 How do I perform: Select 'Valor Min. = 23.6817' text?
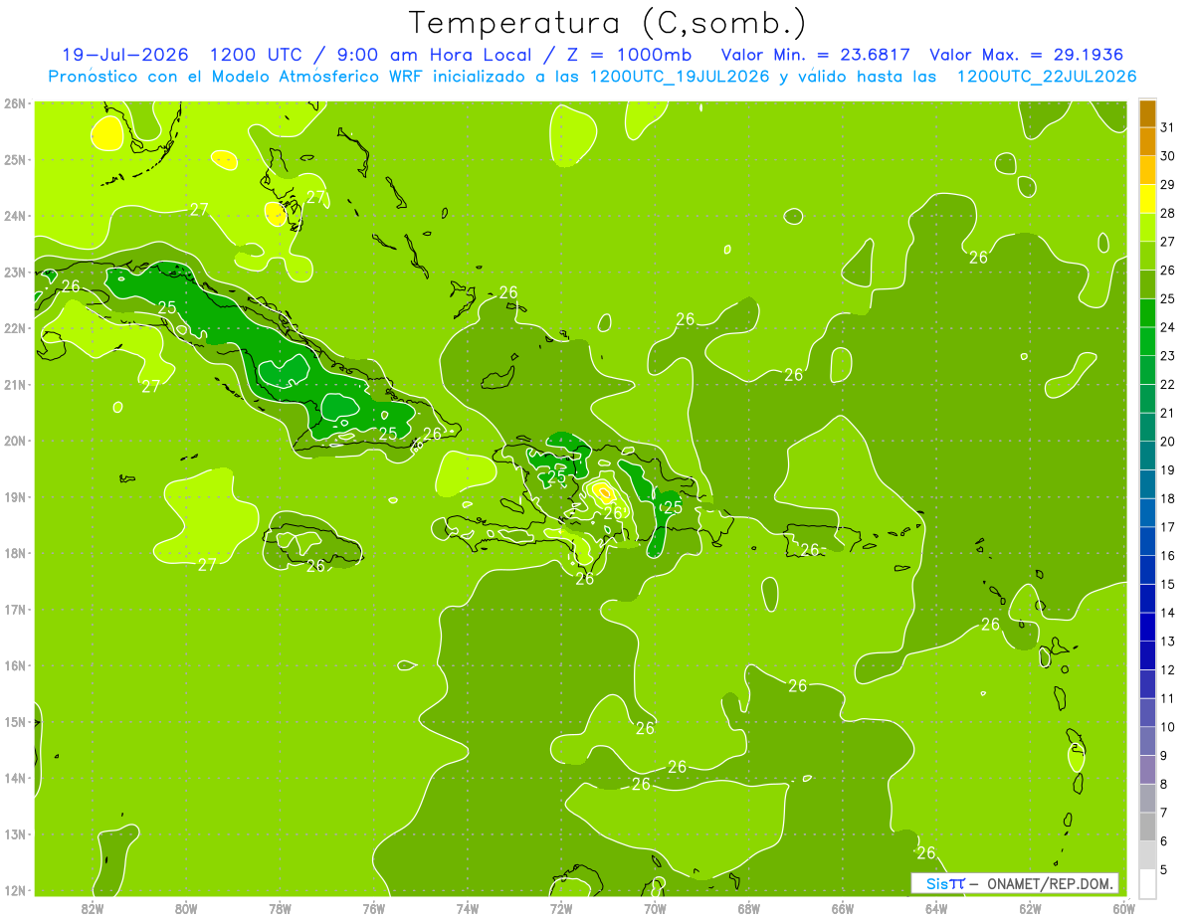pyautogui.click(x=816, y=55)
